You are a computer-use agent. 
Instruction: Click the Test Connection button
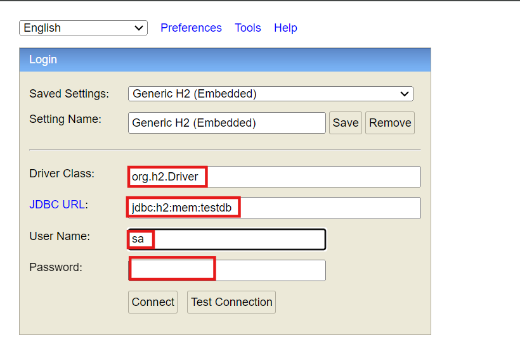tap(231, 302)
